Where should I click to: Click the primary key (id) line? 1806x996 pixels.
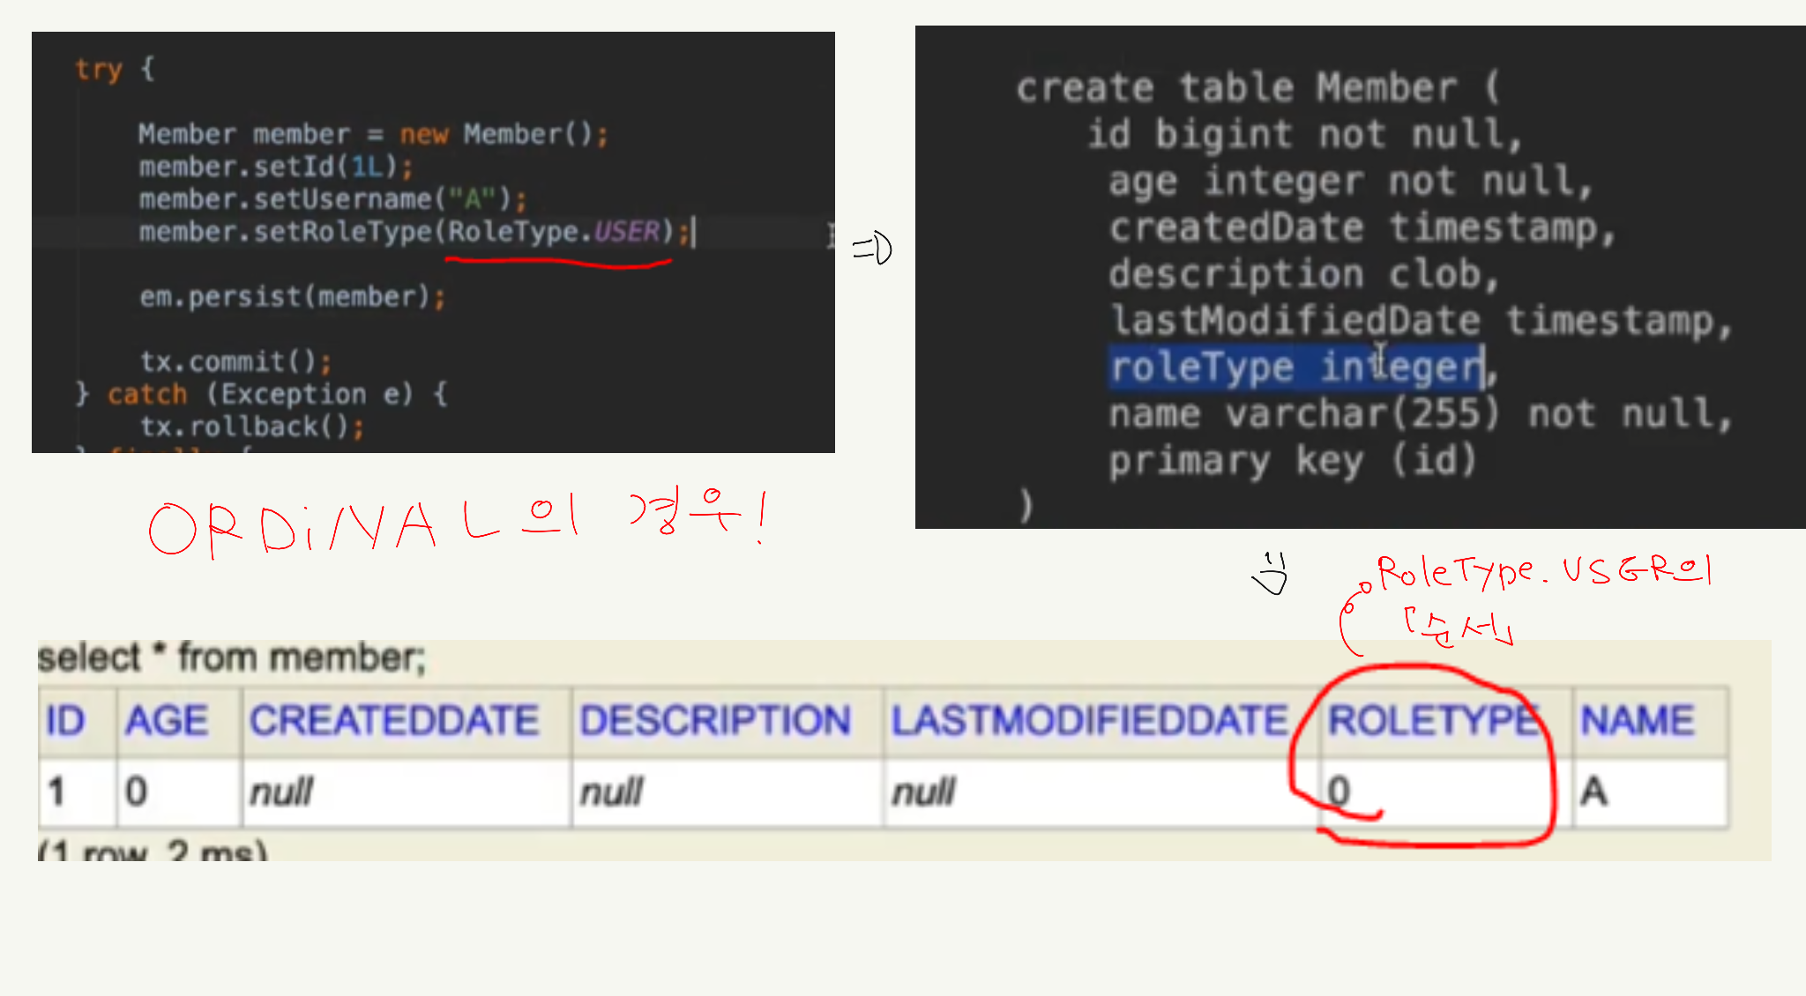tap(1292, 460)
